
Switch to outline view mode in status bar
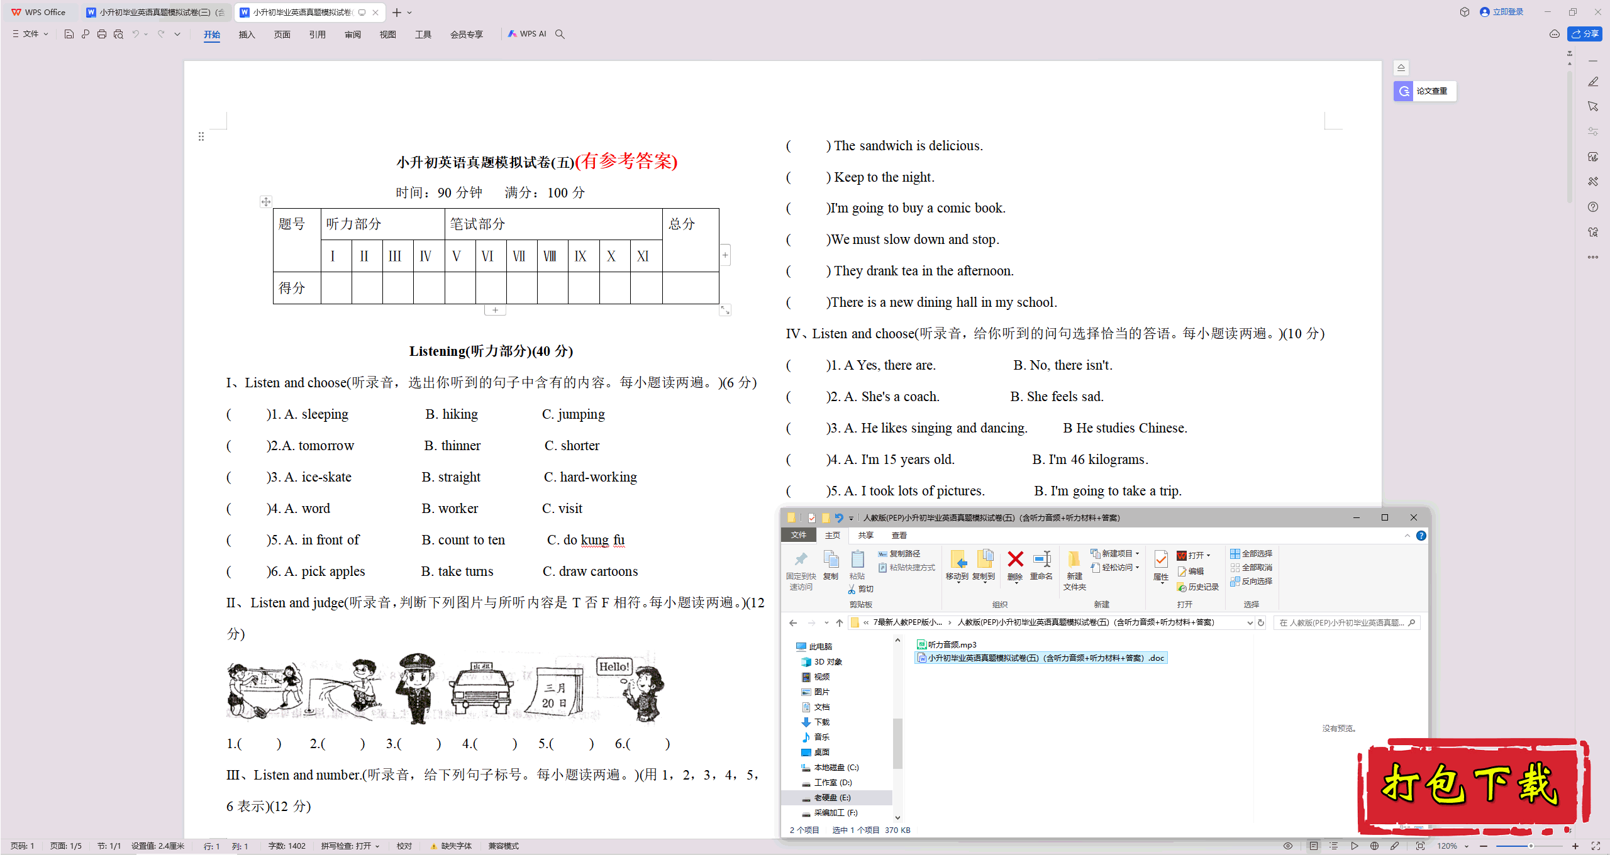[x=1333, y=846]
